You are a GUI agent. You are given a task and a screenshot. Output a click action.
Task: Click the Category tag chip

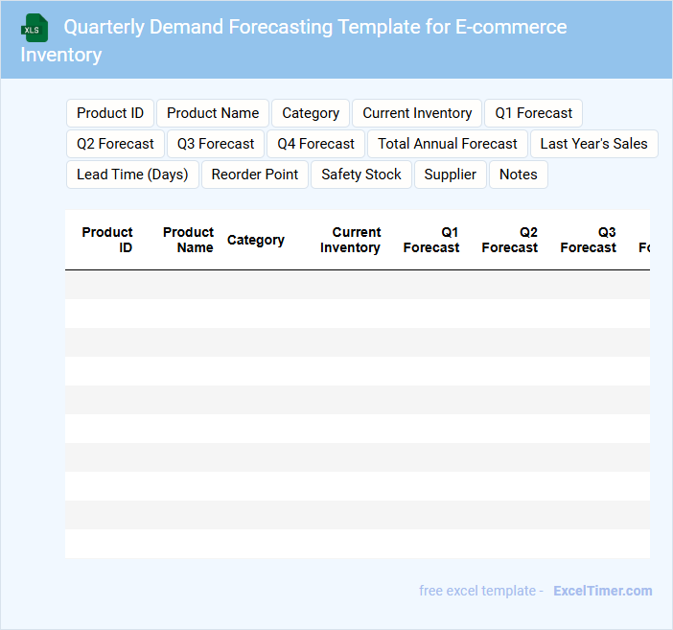point(311,113)
